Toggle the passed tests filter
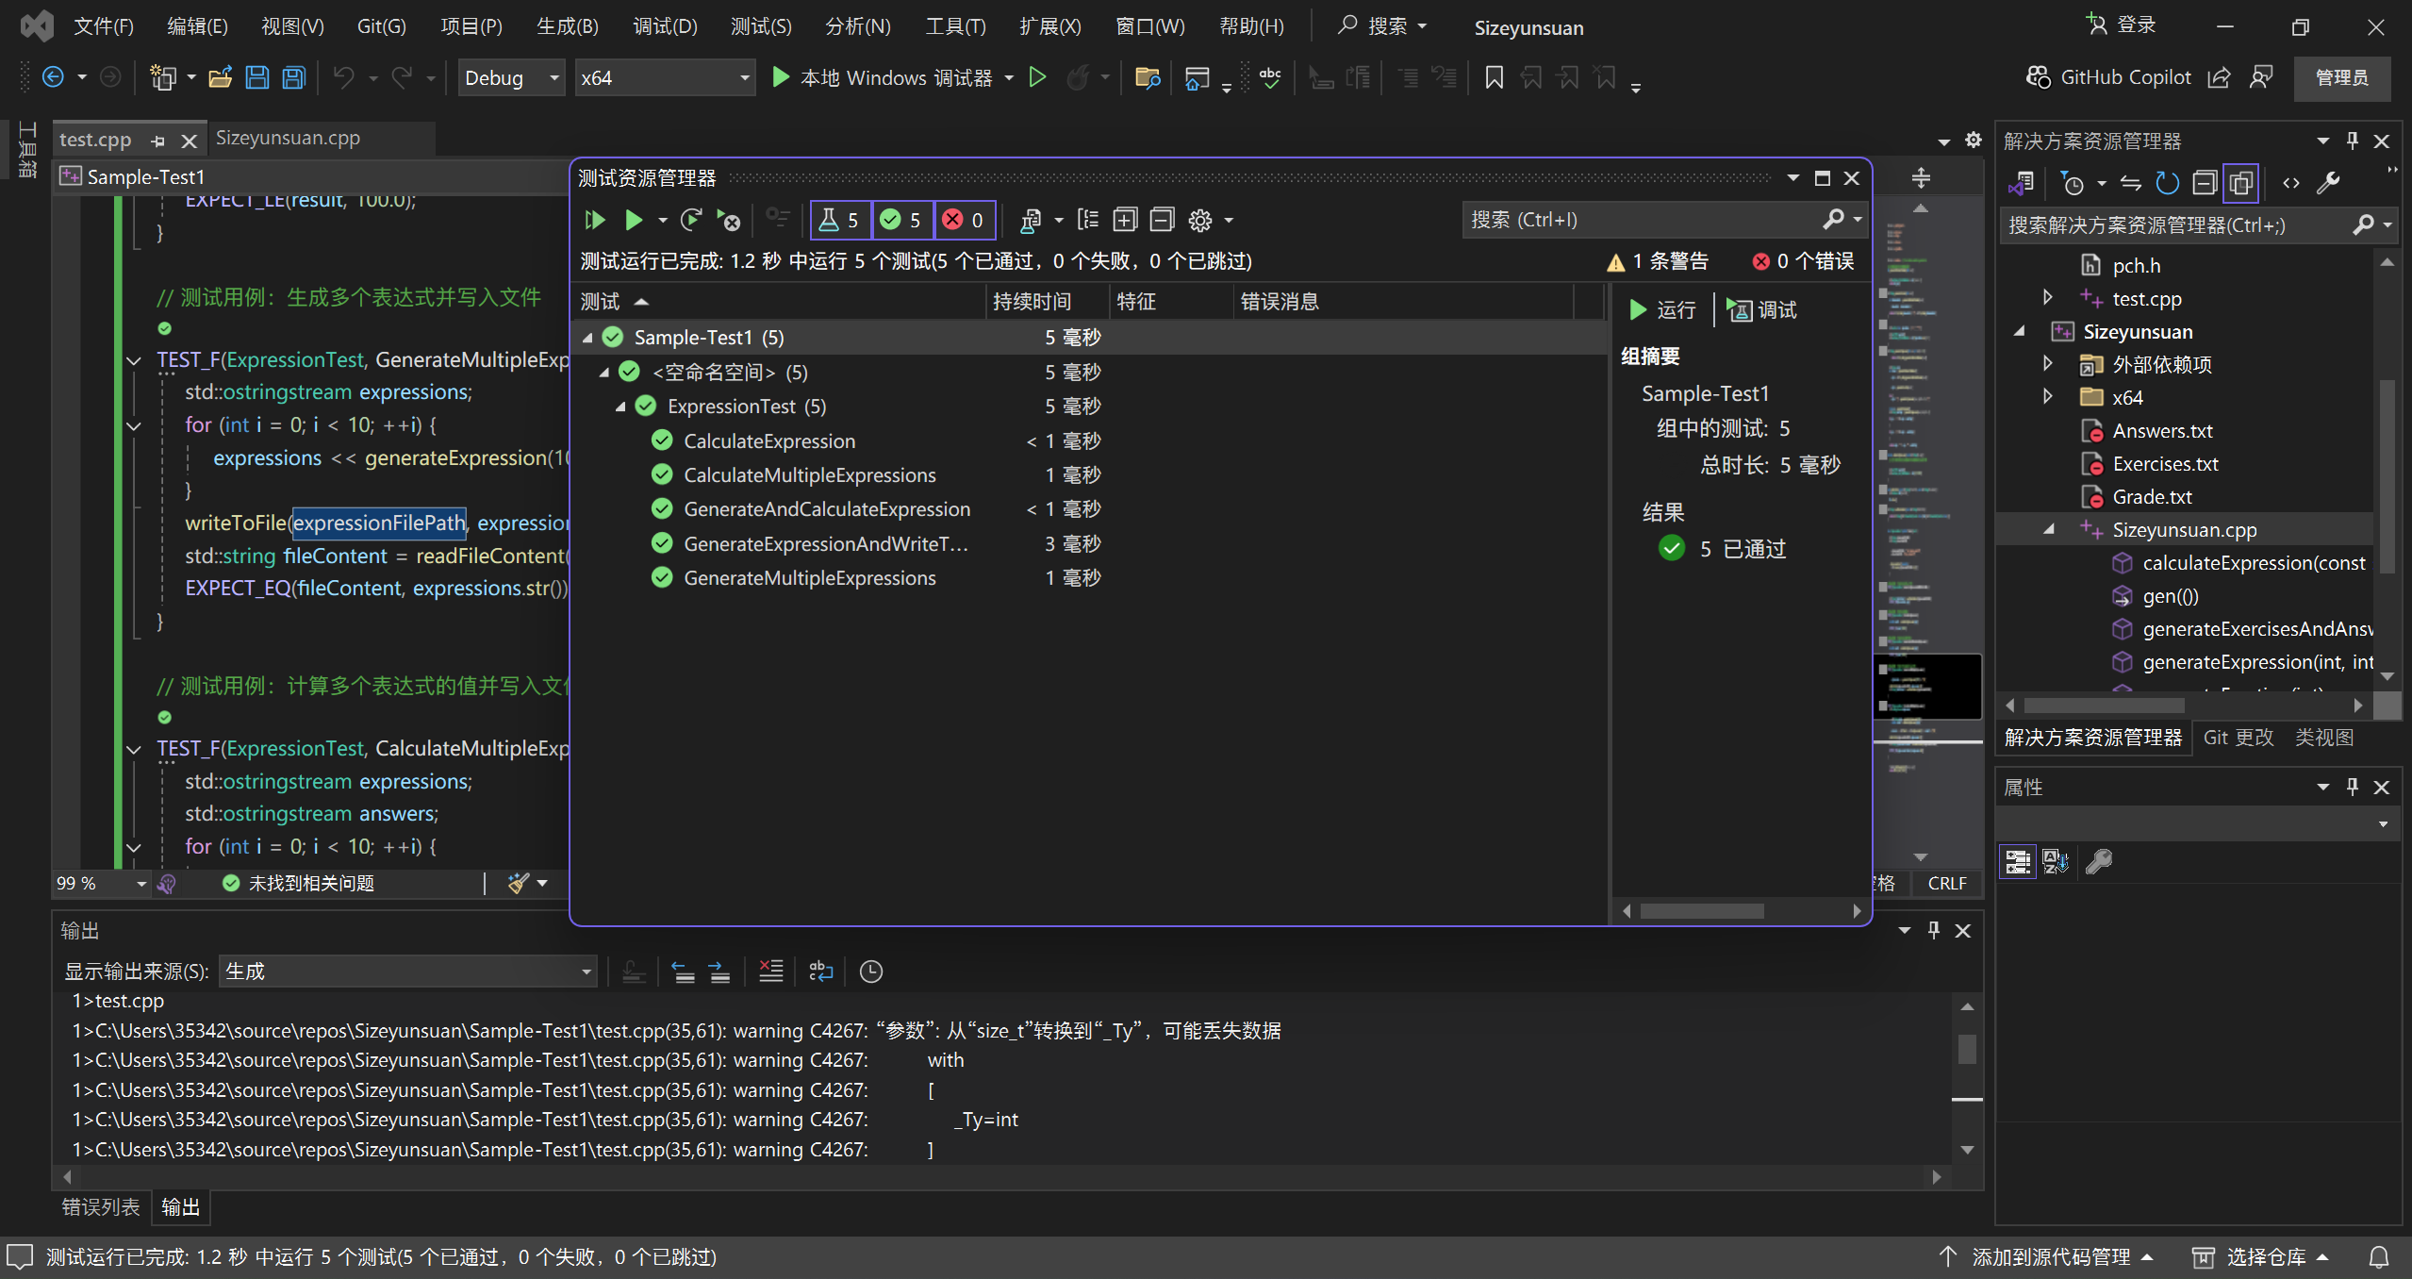The image size is (2412, 1279). point(901,220)
